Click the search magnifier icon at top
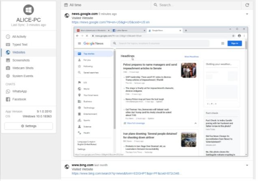The height and width of the screenshot is (181, 258). (155, 5)
